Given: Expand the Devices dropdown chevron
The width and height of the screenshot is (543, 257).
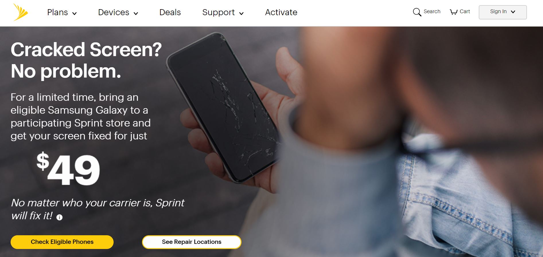Looking at the screenshot, I should click(136, 13).
